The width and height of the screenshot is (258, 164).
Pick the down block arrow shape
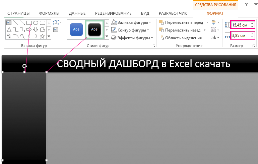coord(36,30)
